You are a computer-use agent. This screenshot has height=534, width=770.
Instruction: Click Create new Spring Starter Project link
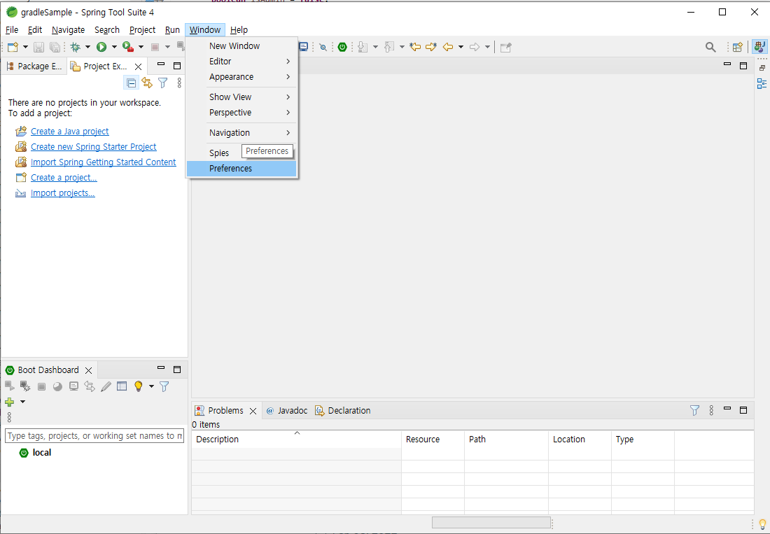[93, 147]
